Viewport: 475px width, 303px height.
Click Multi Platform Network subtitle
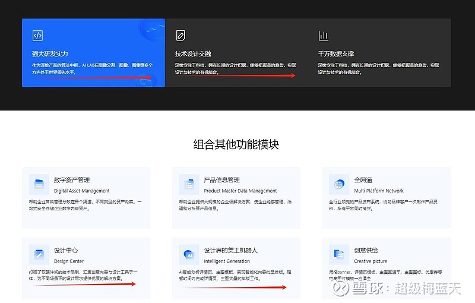click(379, 191)
